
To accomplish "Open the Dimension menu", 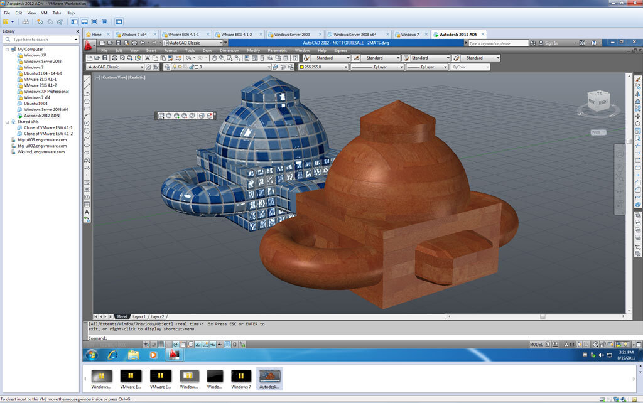I will pyautogui.click(x=229, y=50).
